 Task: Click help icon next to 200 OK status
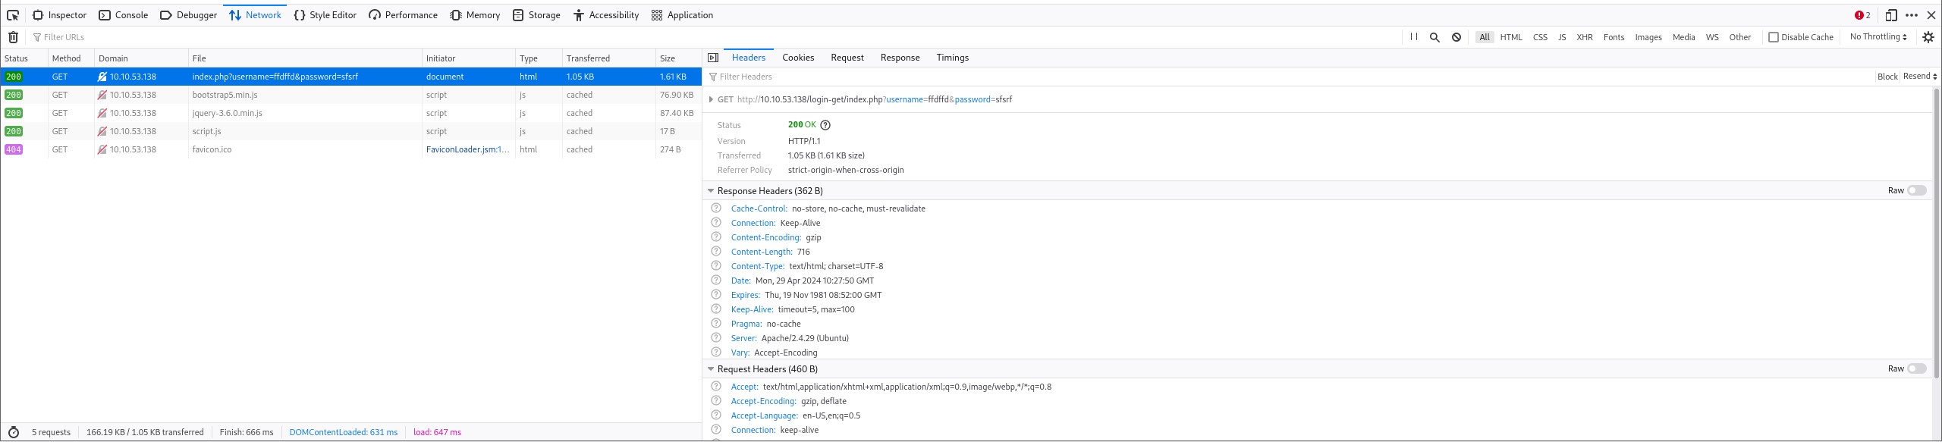825,125
